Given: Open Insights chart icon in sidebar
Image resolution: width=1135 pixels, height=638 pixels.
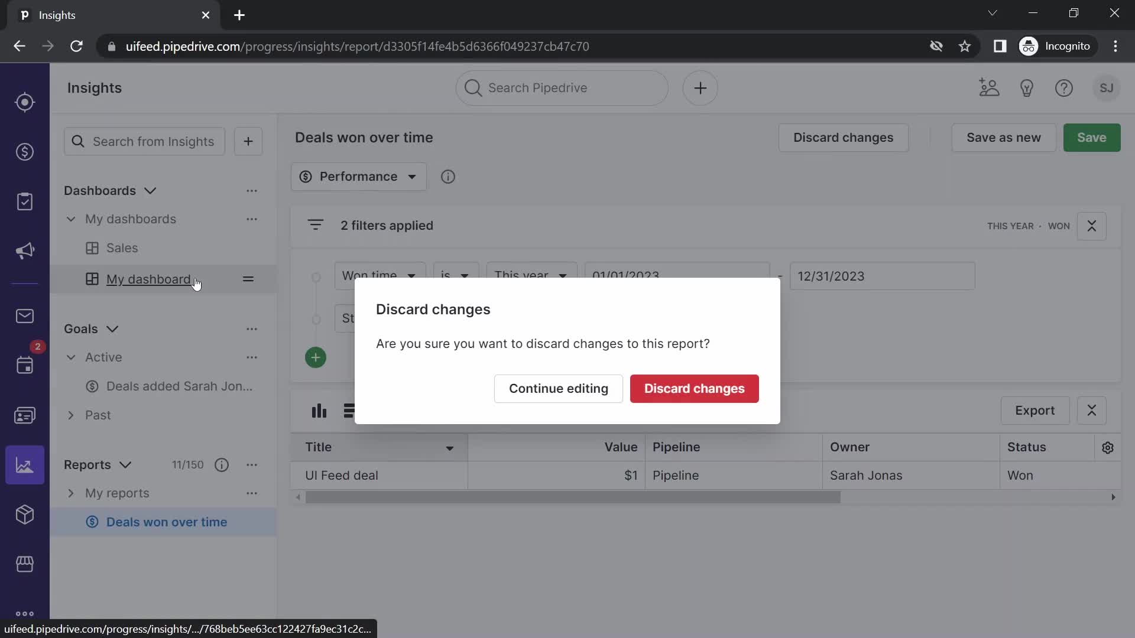Looking at the screenshot, I should coord(24,465).
